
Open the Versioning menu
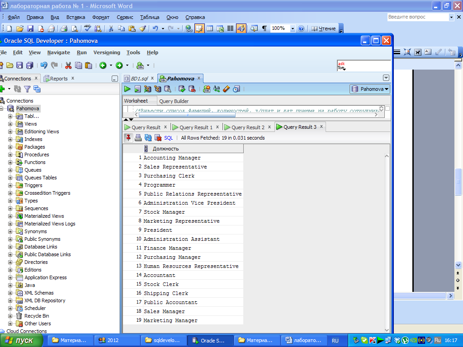coord(107,52)
